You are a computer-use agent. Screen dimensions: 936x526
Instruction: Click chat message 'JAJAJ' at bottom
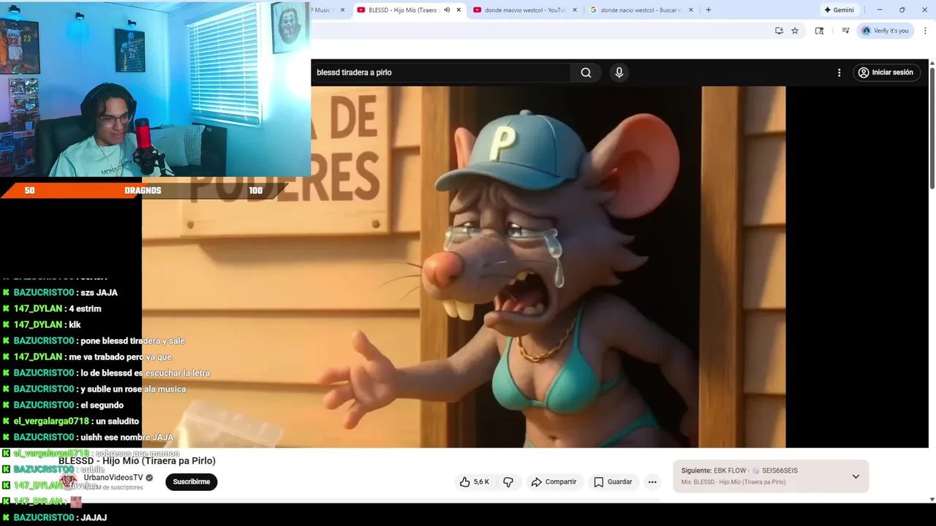coord(94,517)
